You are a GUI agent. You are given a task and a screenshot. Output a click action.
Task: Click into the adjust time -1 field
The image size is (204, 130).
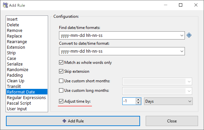click(129, 101)
